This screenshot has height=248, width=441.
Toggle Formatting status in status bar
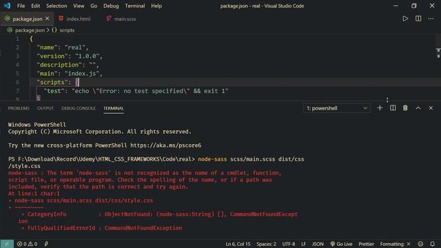[395, 244]
